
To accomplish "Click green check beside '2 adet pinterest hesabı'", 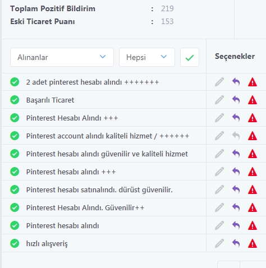I will [x=15, y=82].
